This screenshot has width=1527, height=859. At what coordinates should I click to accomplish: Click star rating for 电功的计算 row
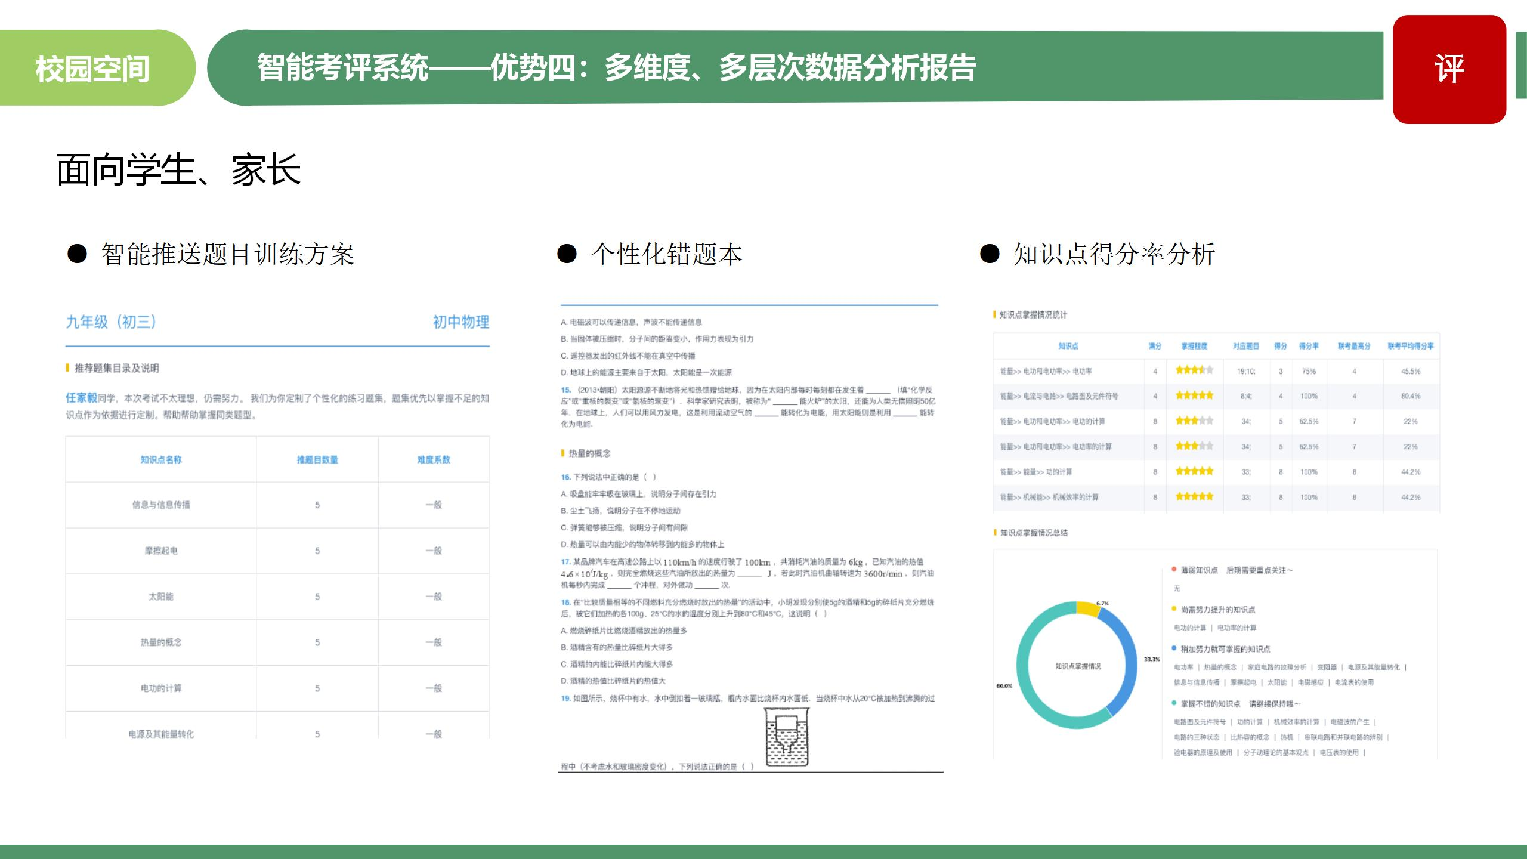[1194, 421]
